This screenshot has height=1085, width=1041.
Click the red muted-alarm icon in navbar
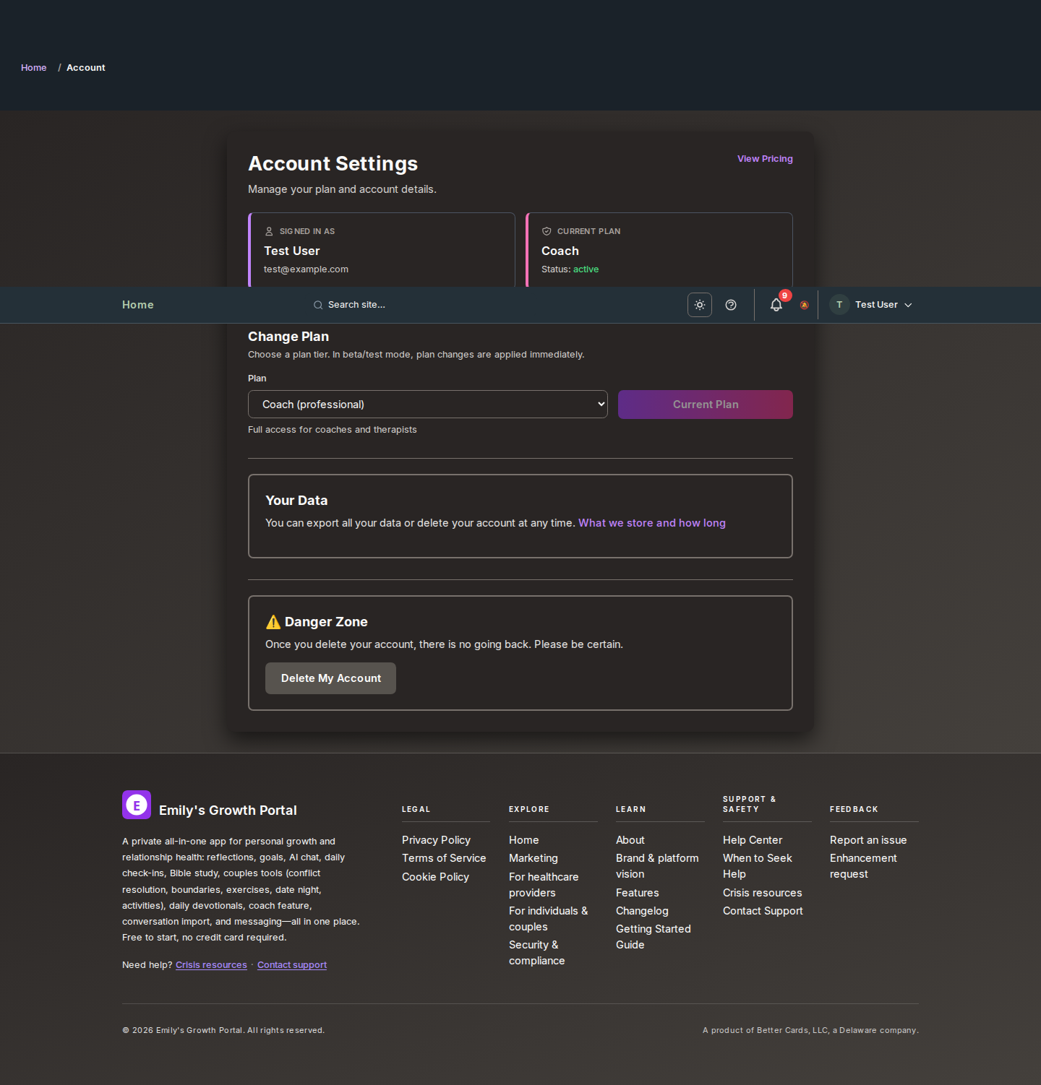click(804, 305)
